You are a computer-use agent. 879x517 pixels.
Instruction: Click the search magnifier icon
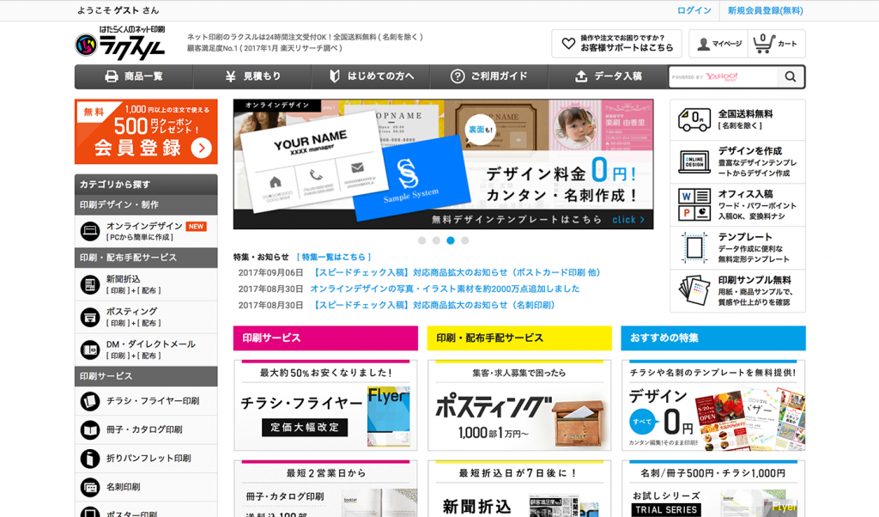[790, 76]
